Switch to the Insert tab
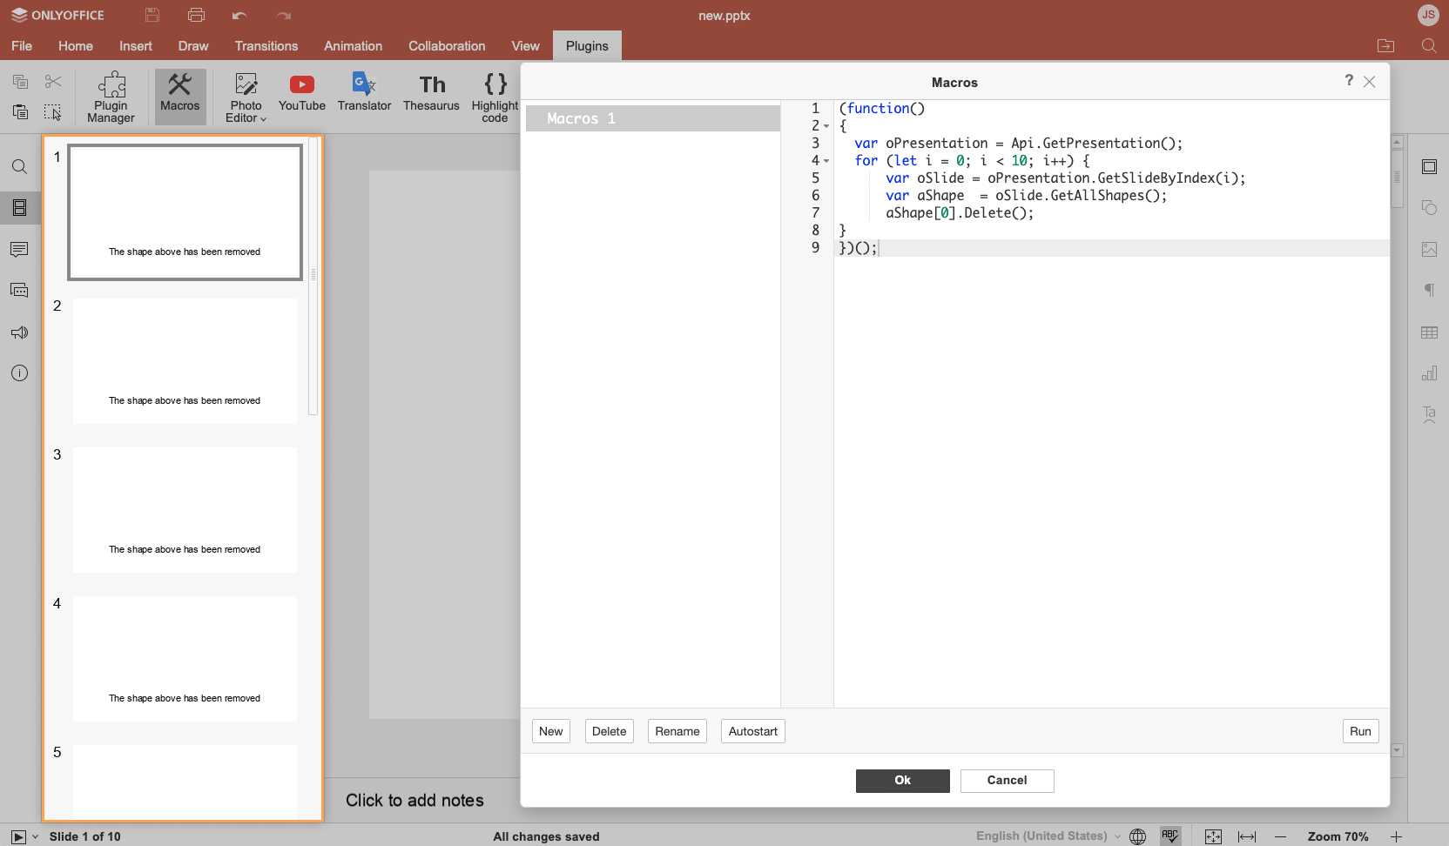This screenshot has height=846, width=1449. point(136,46)
